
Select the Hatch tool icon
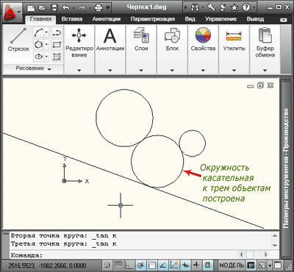point(57,57)
